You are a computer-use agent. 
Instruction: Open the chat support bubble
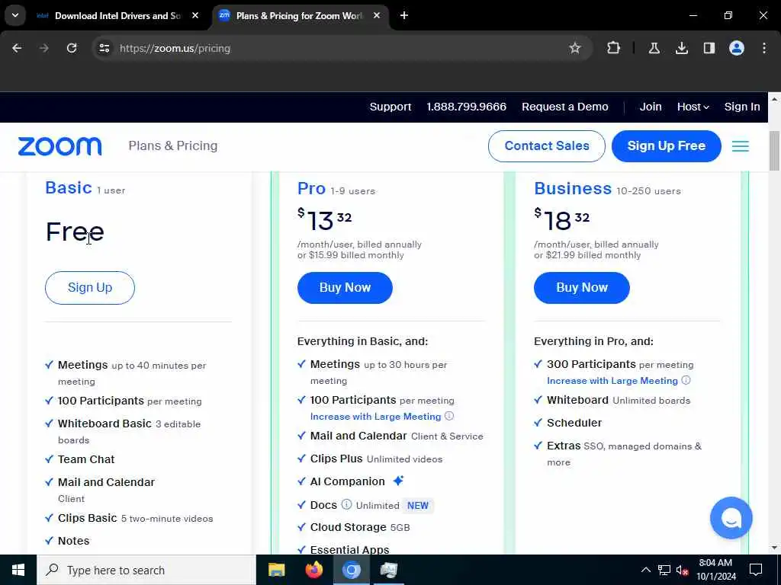pyautogui.click(x=731, y=518)
